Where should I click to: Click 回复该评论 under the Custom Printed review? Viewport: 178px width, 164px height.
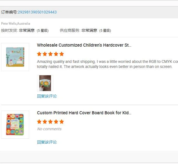click(47, 142)
